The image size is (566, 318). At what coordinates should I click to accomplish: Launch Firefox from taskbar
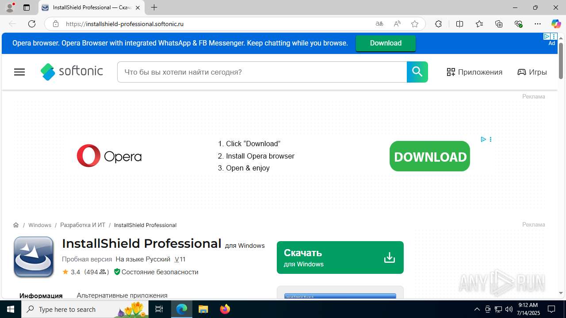[225, 309]
